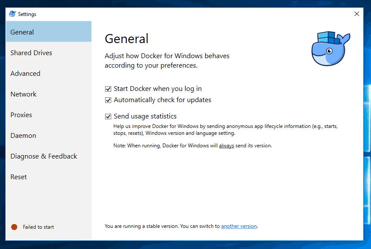Uncheck Start Docker when you log in

[x=108, y=89]
